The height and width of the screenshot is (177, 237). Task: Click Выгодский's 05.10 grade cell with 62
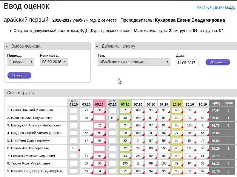click(x=99, y=125)
